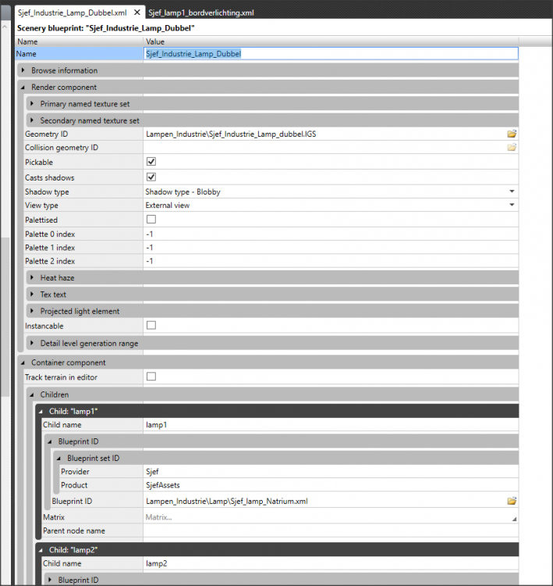This screenshot has height=586, width=553.
Task: Uncheck the Pickable checkbox
Action: (x=151, y=163)
